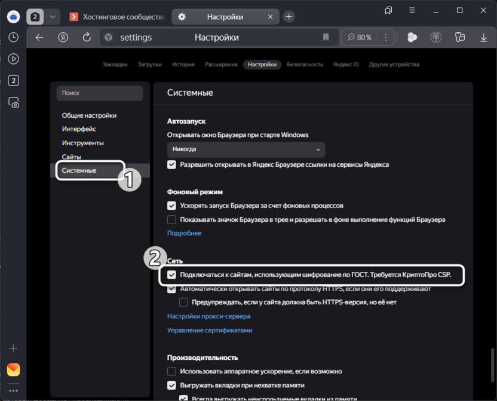Open sidebar more options three dots

coord(13,390)
